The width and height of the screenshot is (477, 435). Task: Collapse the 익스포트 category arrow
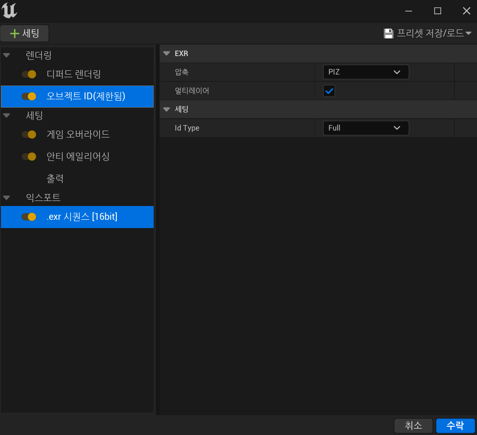click(6, 198)
